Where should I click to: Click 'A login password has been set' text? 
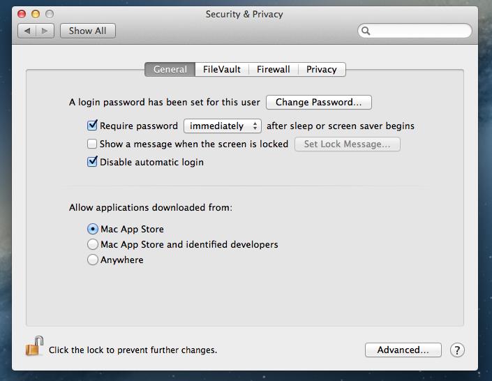165,103
